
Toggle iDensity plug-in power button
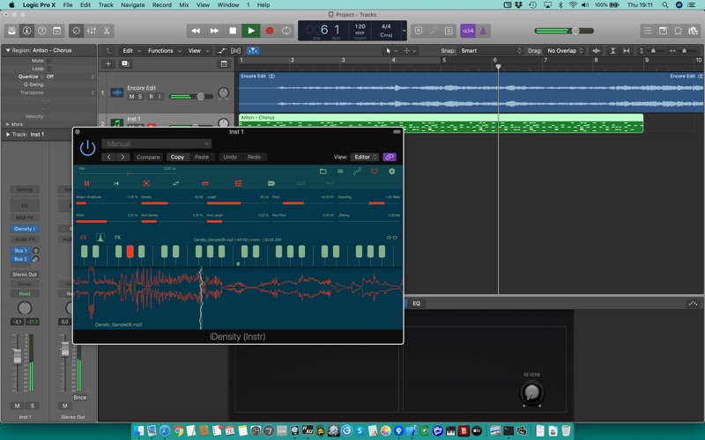coord(87,148)
